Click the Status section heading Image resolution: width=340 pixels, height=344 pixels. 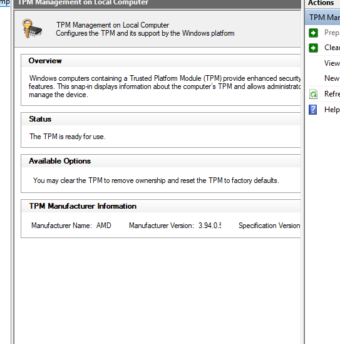[40, 119]
